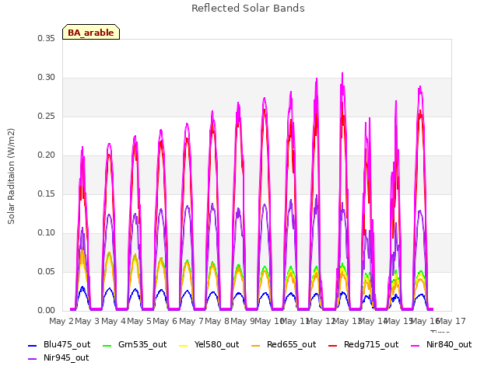This screenshot has width=498, height=373.
Task: Click the 0.30 y-axis tick label
Action: (x=47, y=78)
